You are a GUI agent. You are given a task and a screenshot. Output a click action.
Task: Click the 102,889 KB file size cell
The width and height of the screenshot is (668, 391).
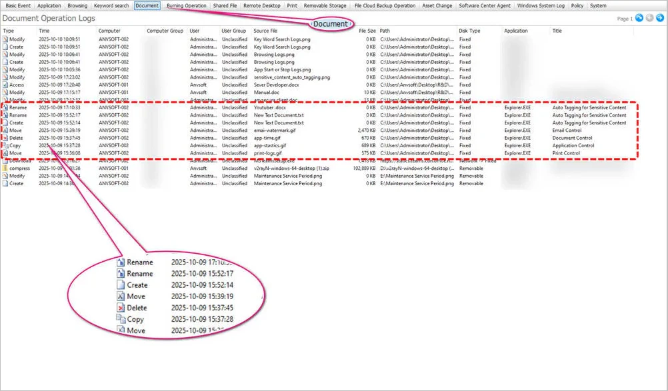[364, 169]
